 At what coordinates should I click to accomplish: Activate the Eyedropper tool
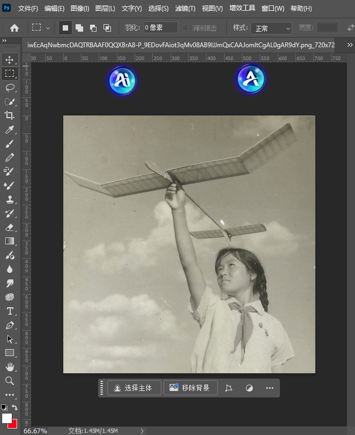click(x=10, y=129)
